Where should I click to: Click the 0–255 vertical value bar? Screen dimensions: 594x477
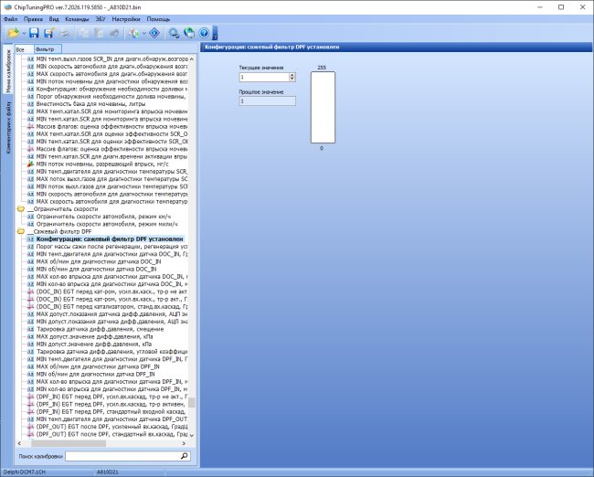(x=324, y=108)
